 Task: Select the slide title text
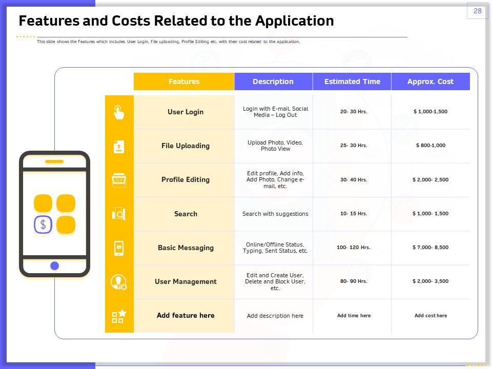coord(176,21)
